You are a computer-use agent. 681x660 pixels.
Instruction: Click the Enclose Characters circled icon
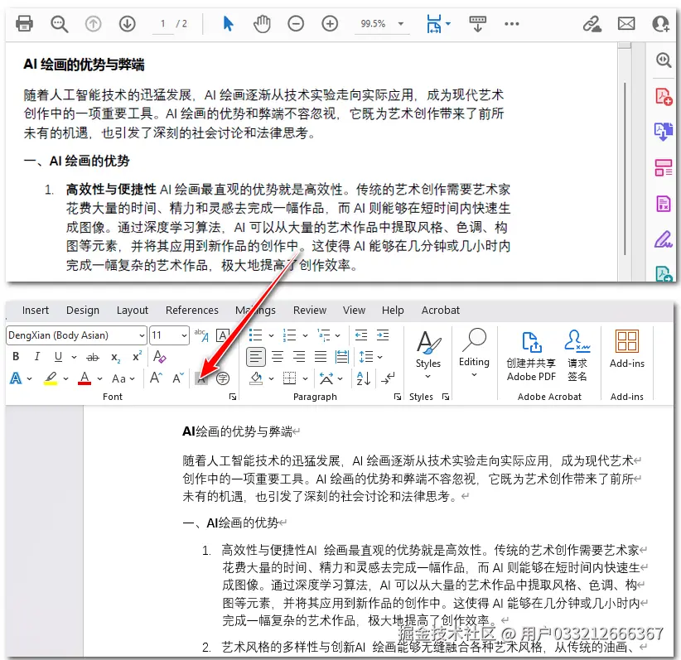[223, 378]
